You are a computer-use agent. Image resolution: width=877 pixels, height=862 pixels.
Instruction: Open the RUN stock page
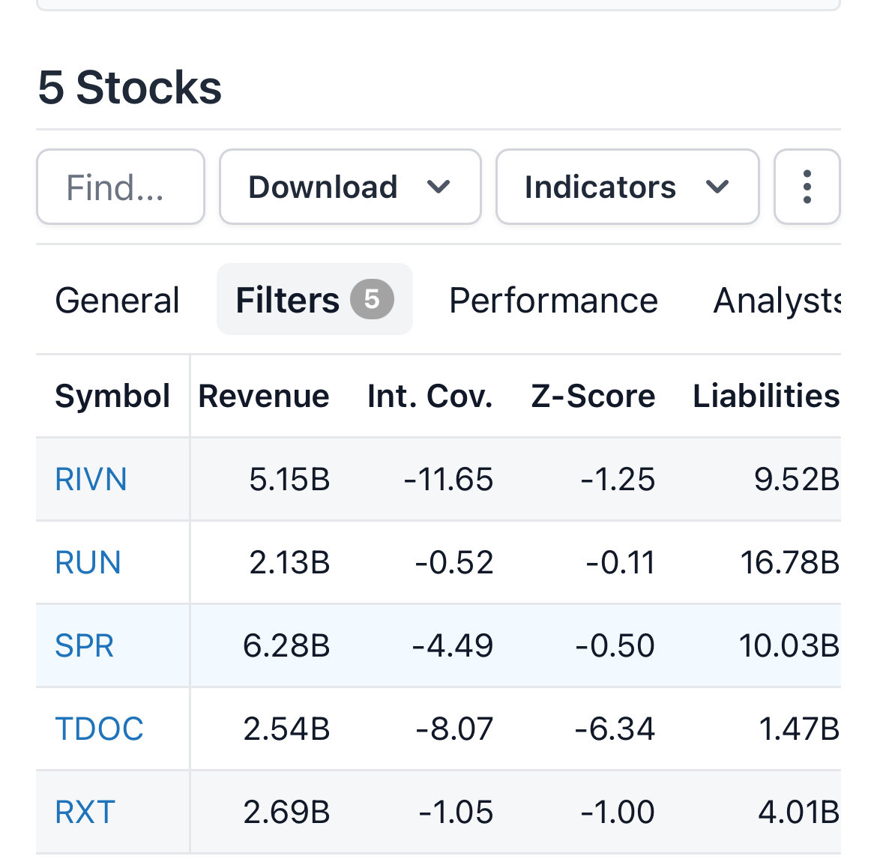(x=88, y=562)
